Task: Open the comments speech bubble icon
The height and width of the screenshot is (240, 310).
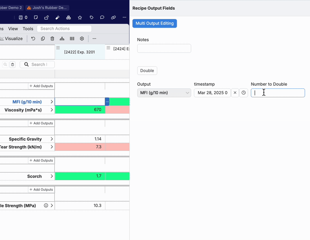Action: click(x=102, y=17)
